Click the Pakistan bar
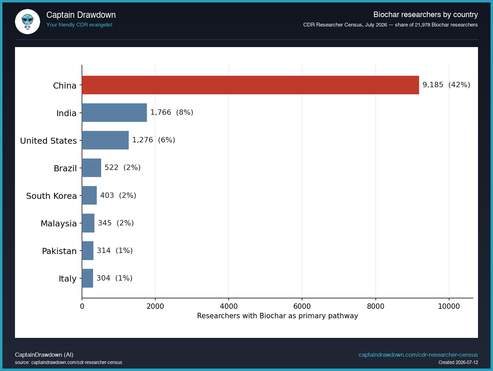Screen dimensions: 493x371 click(x=88, y=250)
